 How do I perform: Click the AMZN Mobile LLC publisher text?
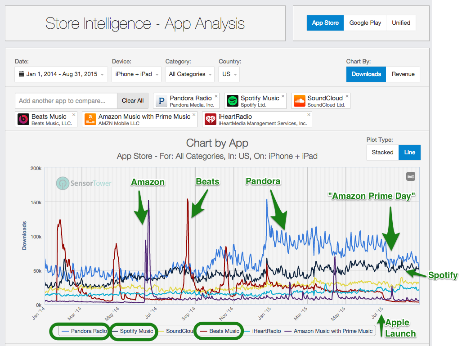pos(119,123)
